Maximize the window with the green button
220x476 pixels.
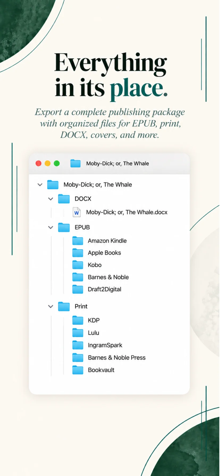pos(57,163)
